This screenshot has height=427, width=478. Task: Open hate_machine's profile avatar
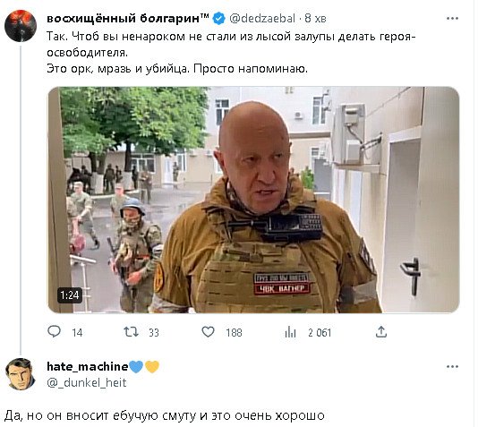21,374
